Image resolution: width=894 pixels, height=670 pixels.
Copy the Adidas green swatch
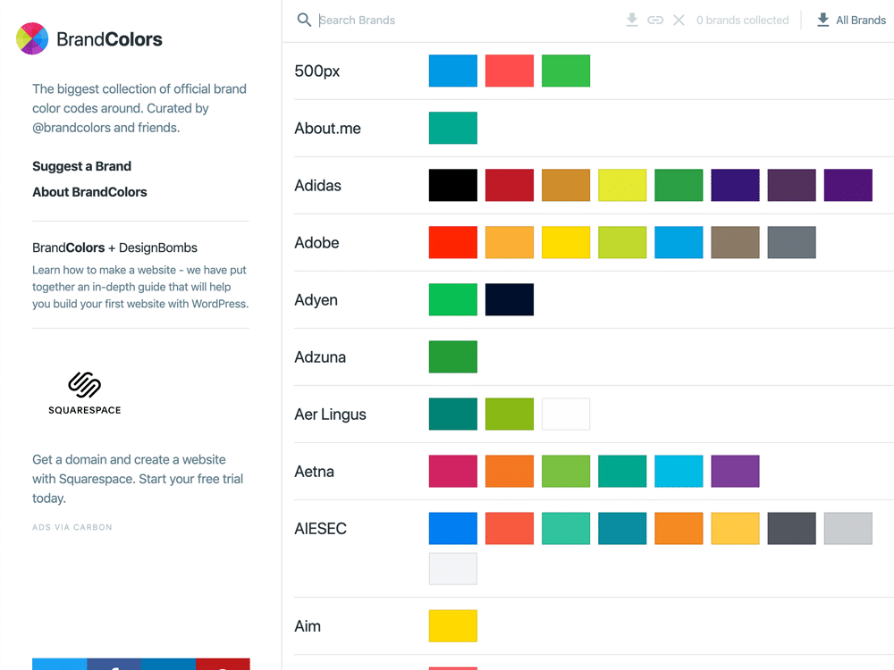click(679, 185)
